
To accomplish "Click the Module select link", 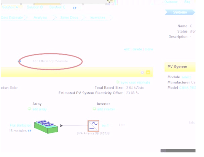I will tap(186, 77).
